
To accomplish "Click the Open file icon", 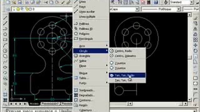I will [14, 2].
